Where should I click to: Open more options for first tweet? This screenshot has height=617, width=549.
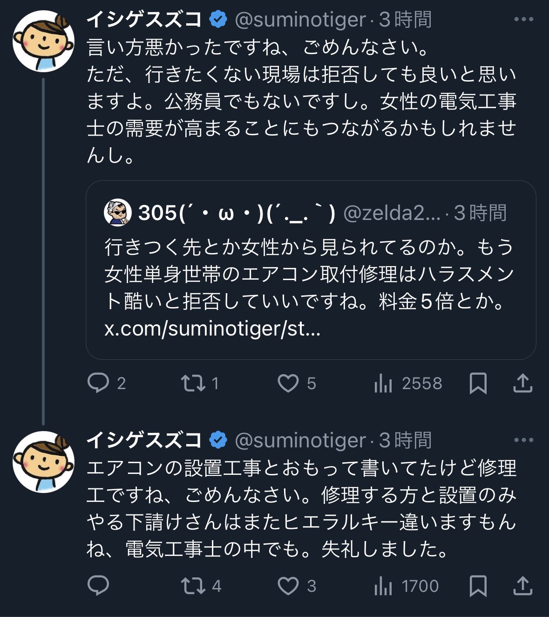pos(523,20)
